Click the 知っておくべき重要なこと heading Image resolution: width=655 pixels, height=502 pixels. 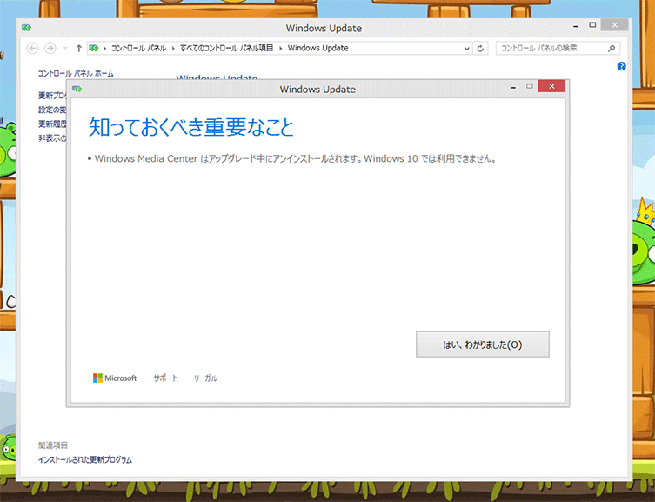pyautogui.click(x=191, y=127)
